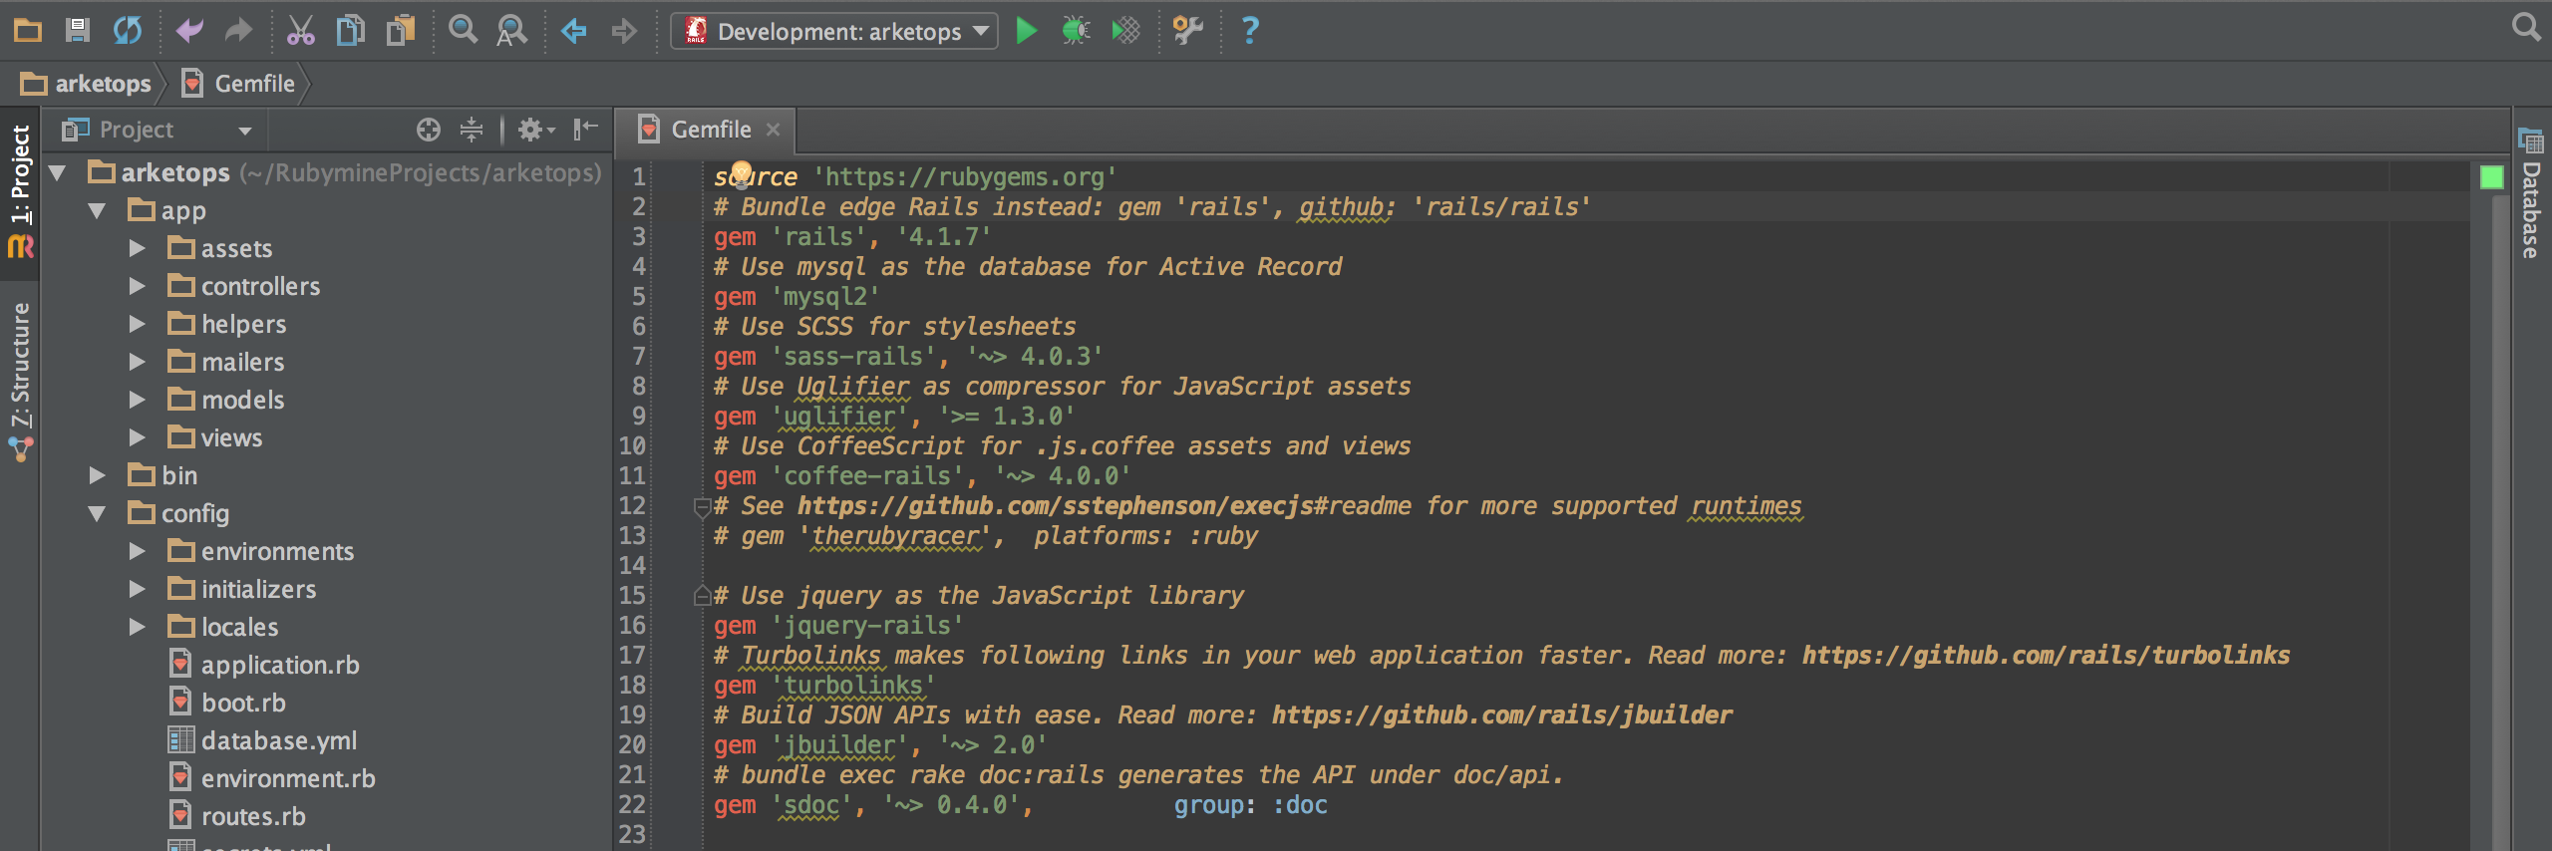Screen dimensions: 2552x851
Task: Expand the locales folder
Action: coord(138,628)
